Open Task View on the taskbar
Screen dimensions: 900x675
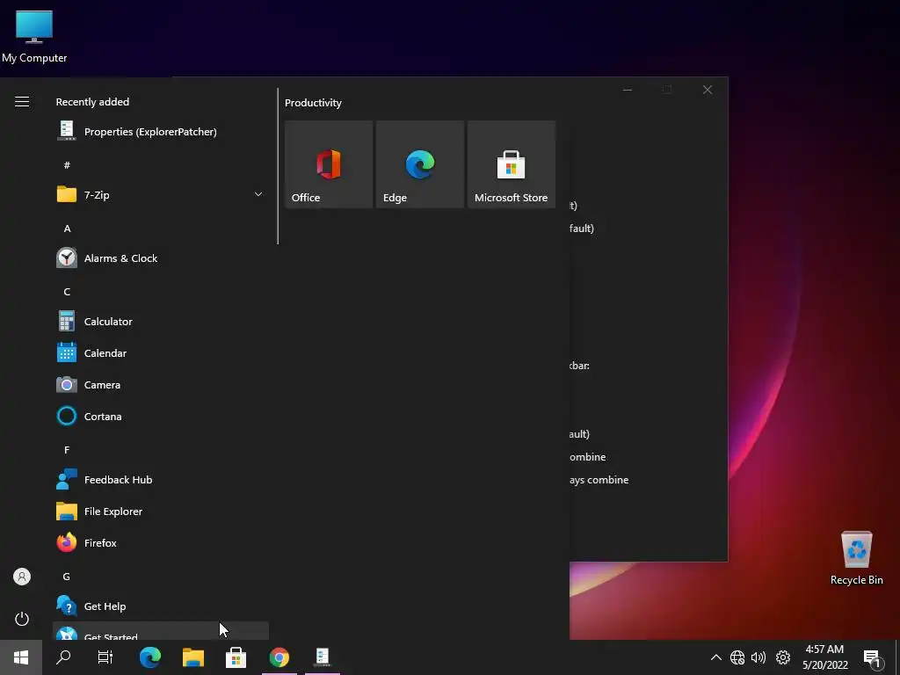tap(105, 657)
